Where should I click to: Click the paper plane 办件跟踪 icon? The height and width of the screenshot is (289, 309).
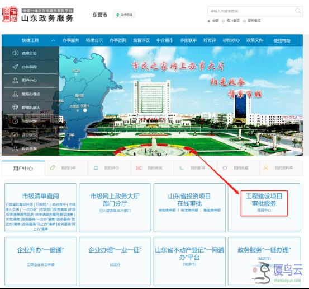[15, 67]
